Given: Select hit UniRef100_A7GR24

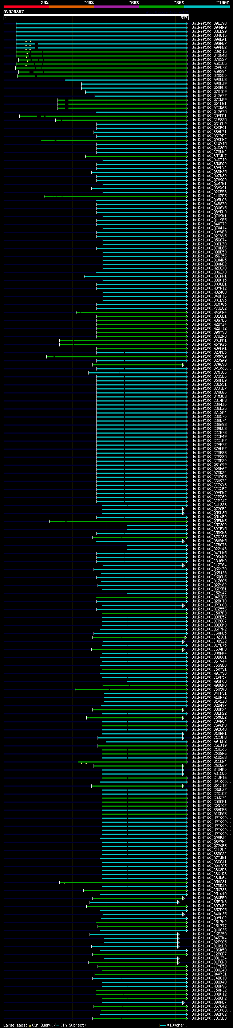Looking at the screenshot, I should [x=209, y=473].
